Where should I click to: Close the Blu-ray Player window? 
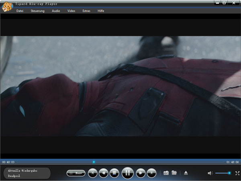[x=234, y=3]
